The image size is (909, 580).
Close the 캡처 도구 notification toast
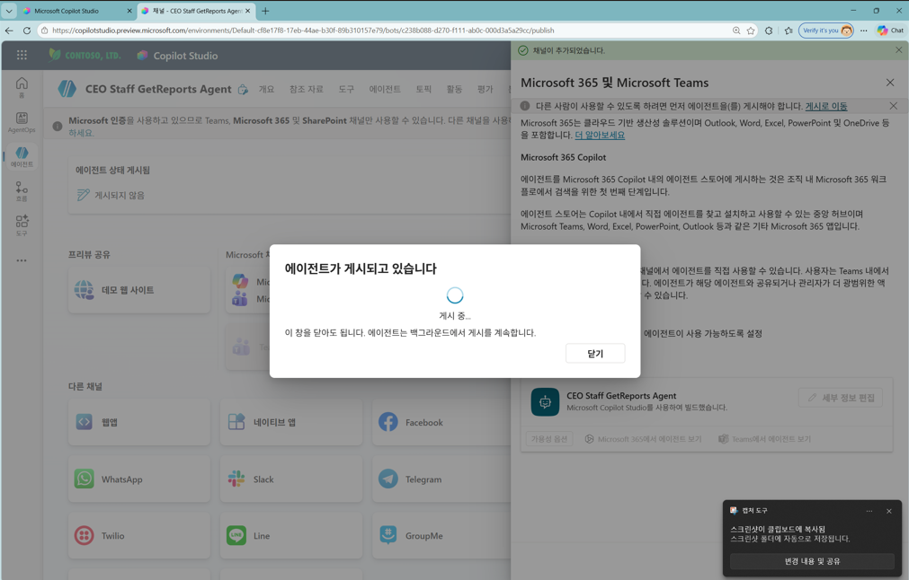(x=888, y=511)
